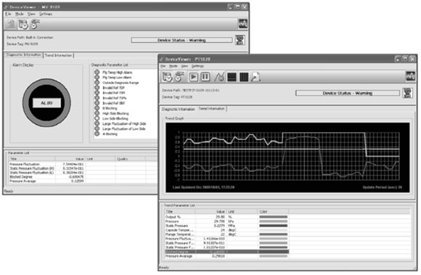Click color swatch of 'Capsule Tempe...' trend row
Image resolution: width=421 pixels, height=275 pixels.
tap(274, 230)
